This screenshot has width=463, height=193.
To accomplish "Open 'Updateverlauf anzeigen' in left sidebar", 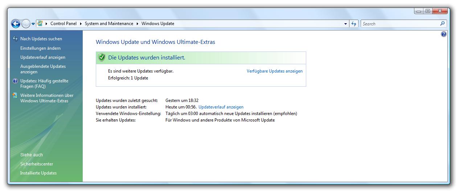I will point(43,57).
